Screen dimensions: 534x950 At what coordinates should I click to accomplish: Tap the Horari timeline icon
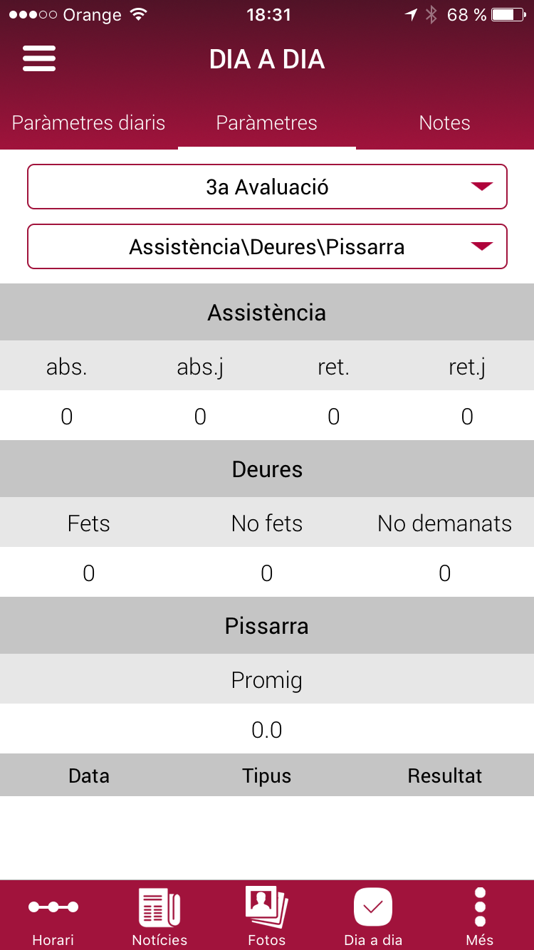53,907
